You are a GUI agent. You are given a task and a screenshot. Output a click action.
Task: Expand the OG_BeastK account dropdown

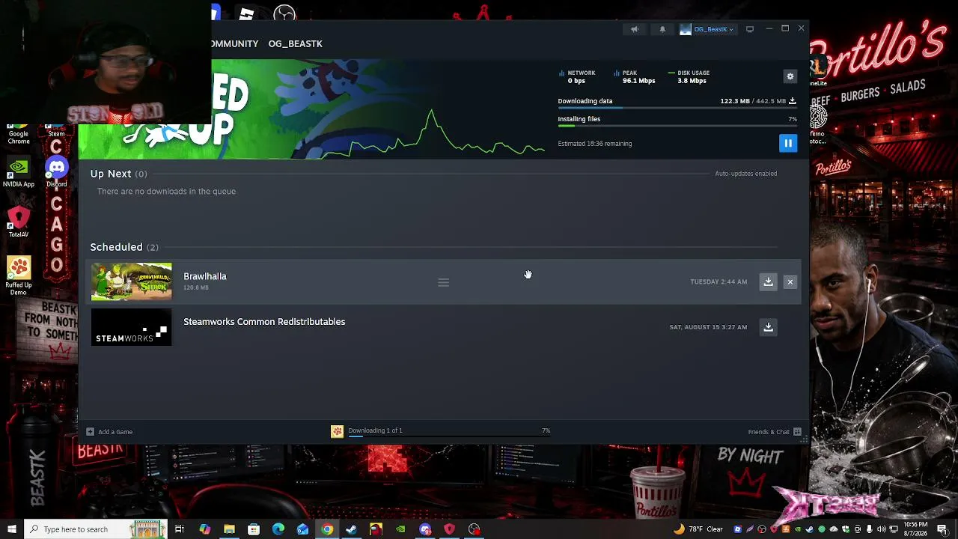point(707,29)
